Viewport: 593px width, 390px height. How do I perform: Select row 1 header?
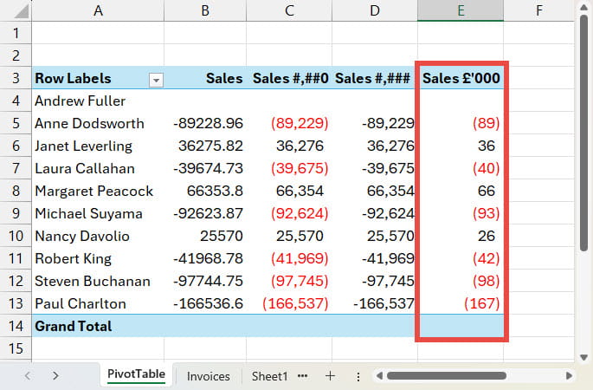click(16, 33)
